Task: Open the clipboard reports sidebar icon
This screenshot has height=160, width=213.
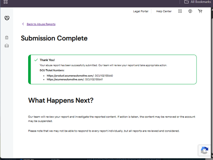Action: (x=7, y=38)
